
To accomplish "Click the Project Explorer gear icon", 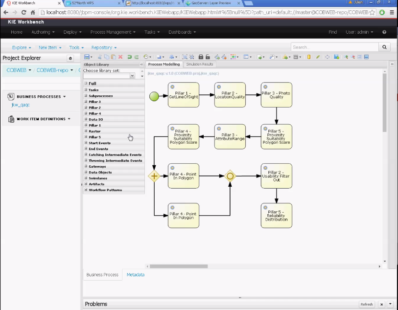I will (x=70, y=58).
